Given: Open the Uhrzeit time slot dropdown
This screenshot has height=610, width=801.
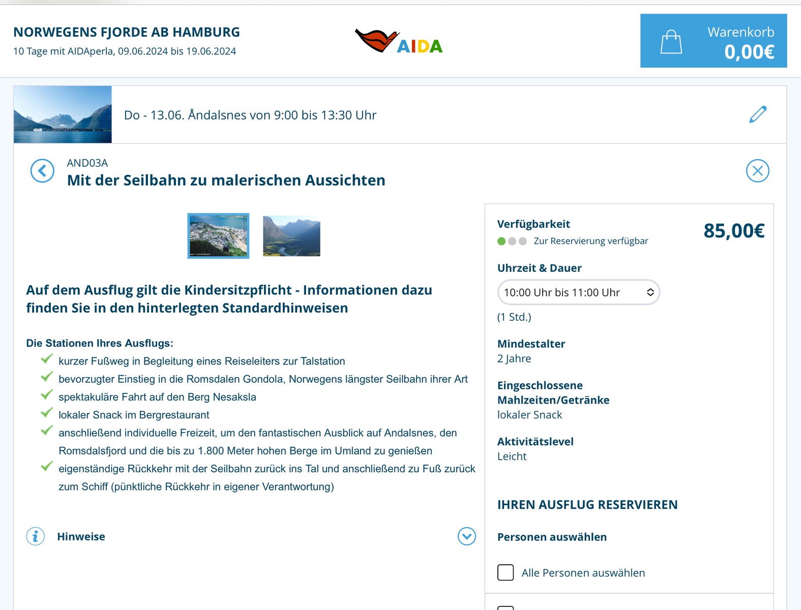Looking at the screenshot, I should [x=578, y=292].
